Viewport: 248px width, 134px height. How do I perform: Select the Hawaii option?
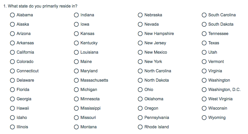click(12, 108)
